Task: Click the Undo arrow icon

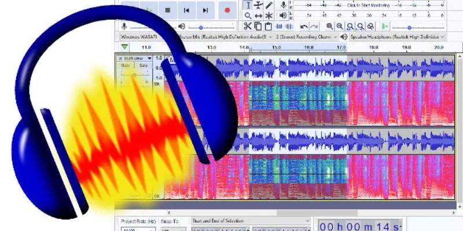Action: point(304,27)
